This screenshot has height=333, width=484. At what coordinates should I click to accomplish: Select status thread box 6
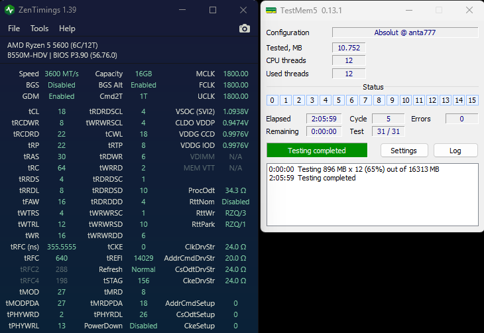click(x=352, y=100)
